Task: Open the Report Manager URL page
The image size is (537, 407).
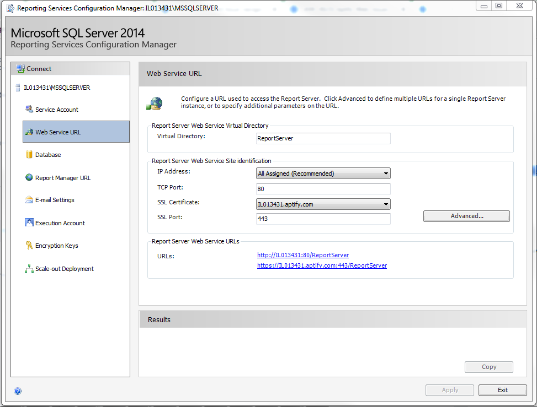Action: tap(61, 177)
